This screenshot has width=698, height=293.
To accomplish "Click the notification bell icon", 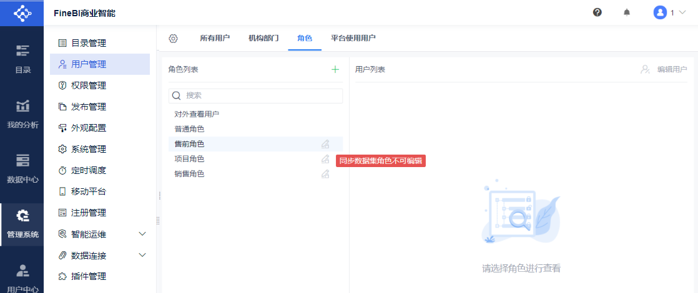I will [627, 12].
